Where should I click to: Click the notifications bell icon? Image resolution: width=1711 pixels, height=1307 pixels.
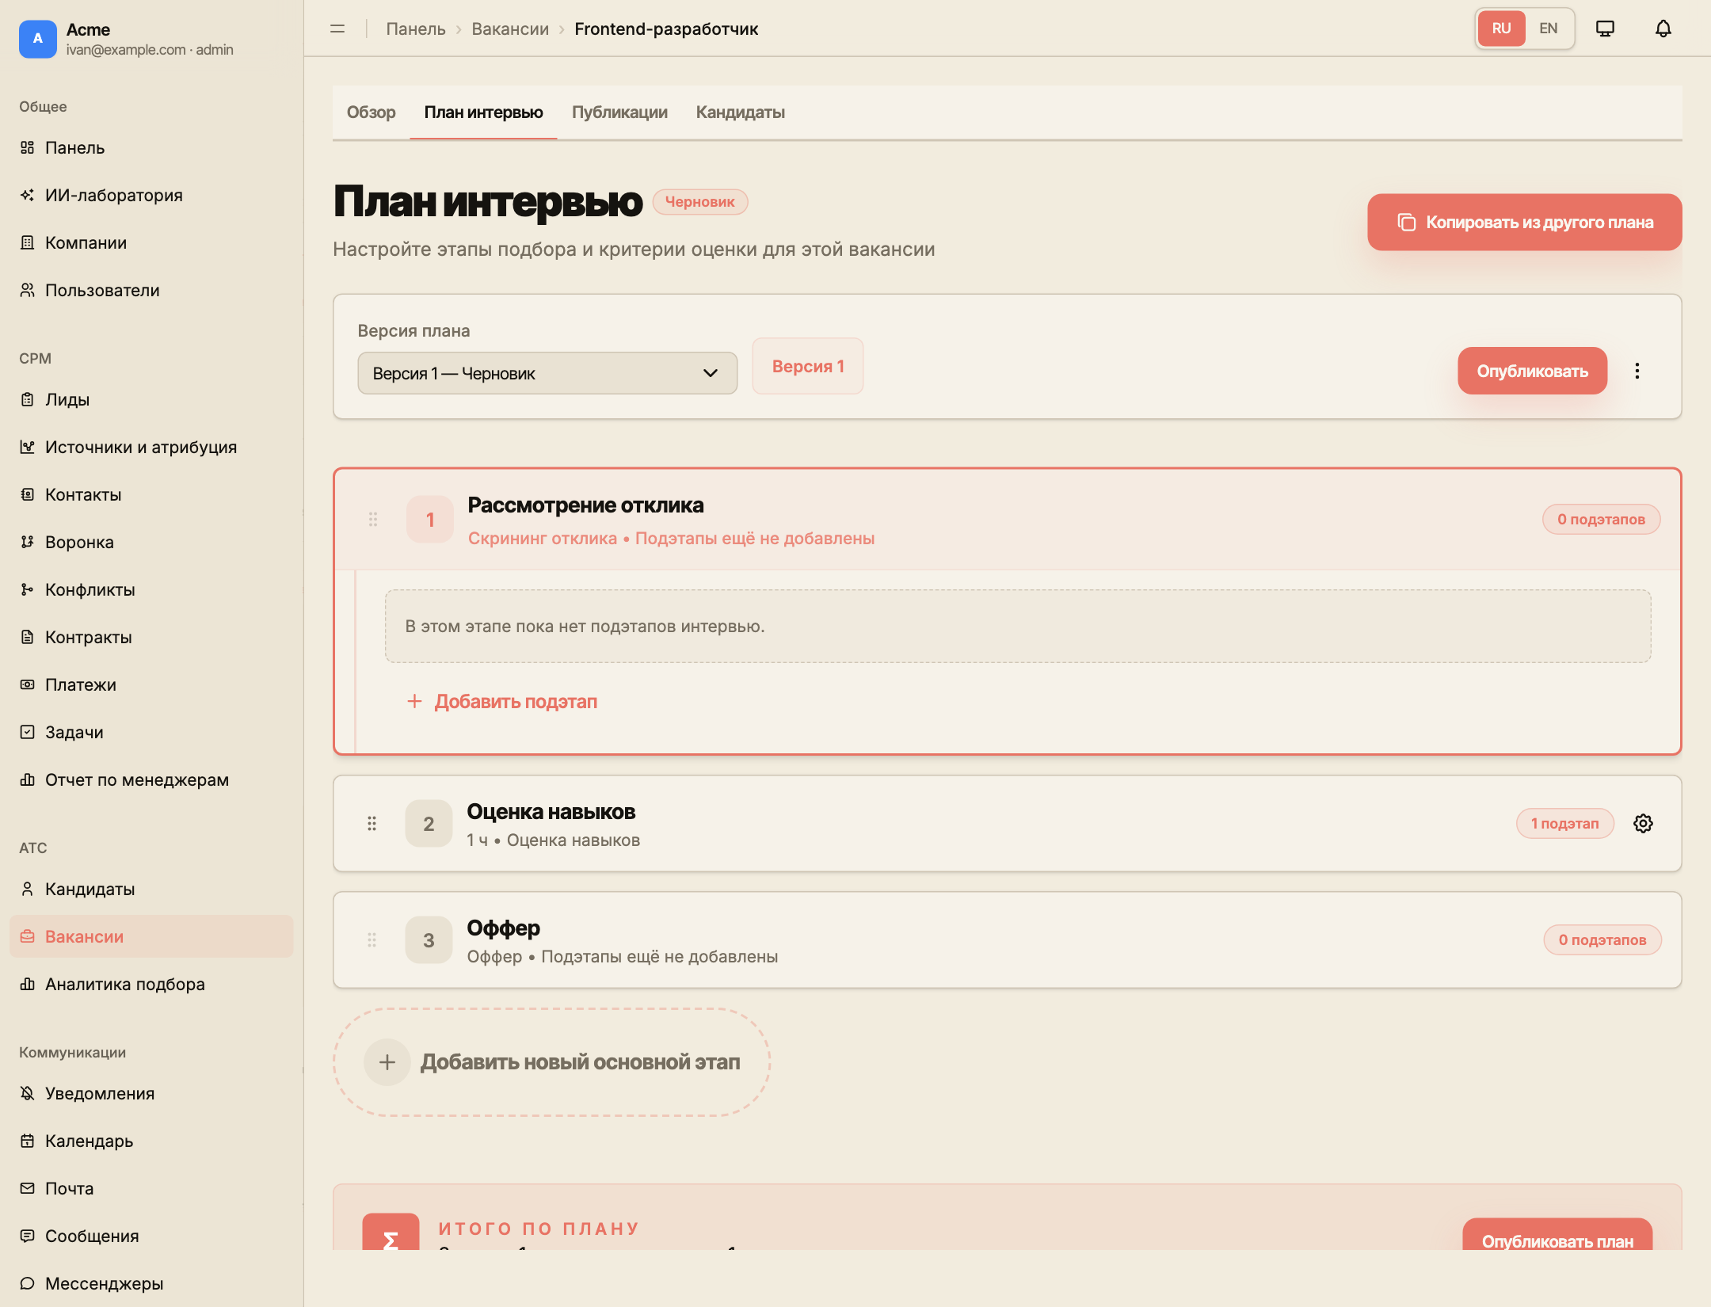pyautogui.click(x=1663, y=29)
